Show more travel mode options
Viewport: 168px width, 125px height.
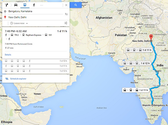(x=42, y=5)
